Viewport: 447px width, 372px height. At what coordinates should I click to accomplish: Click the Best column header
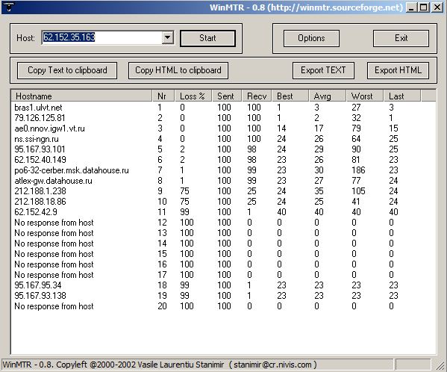[x=290, y=96]
